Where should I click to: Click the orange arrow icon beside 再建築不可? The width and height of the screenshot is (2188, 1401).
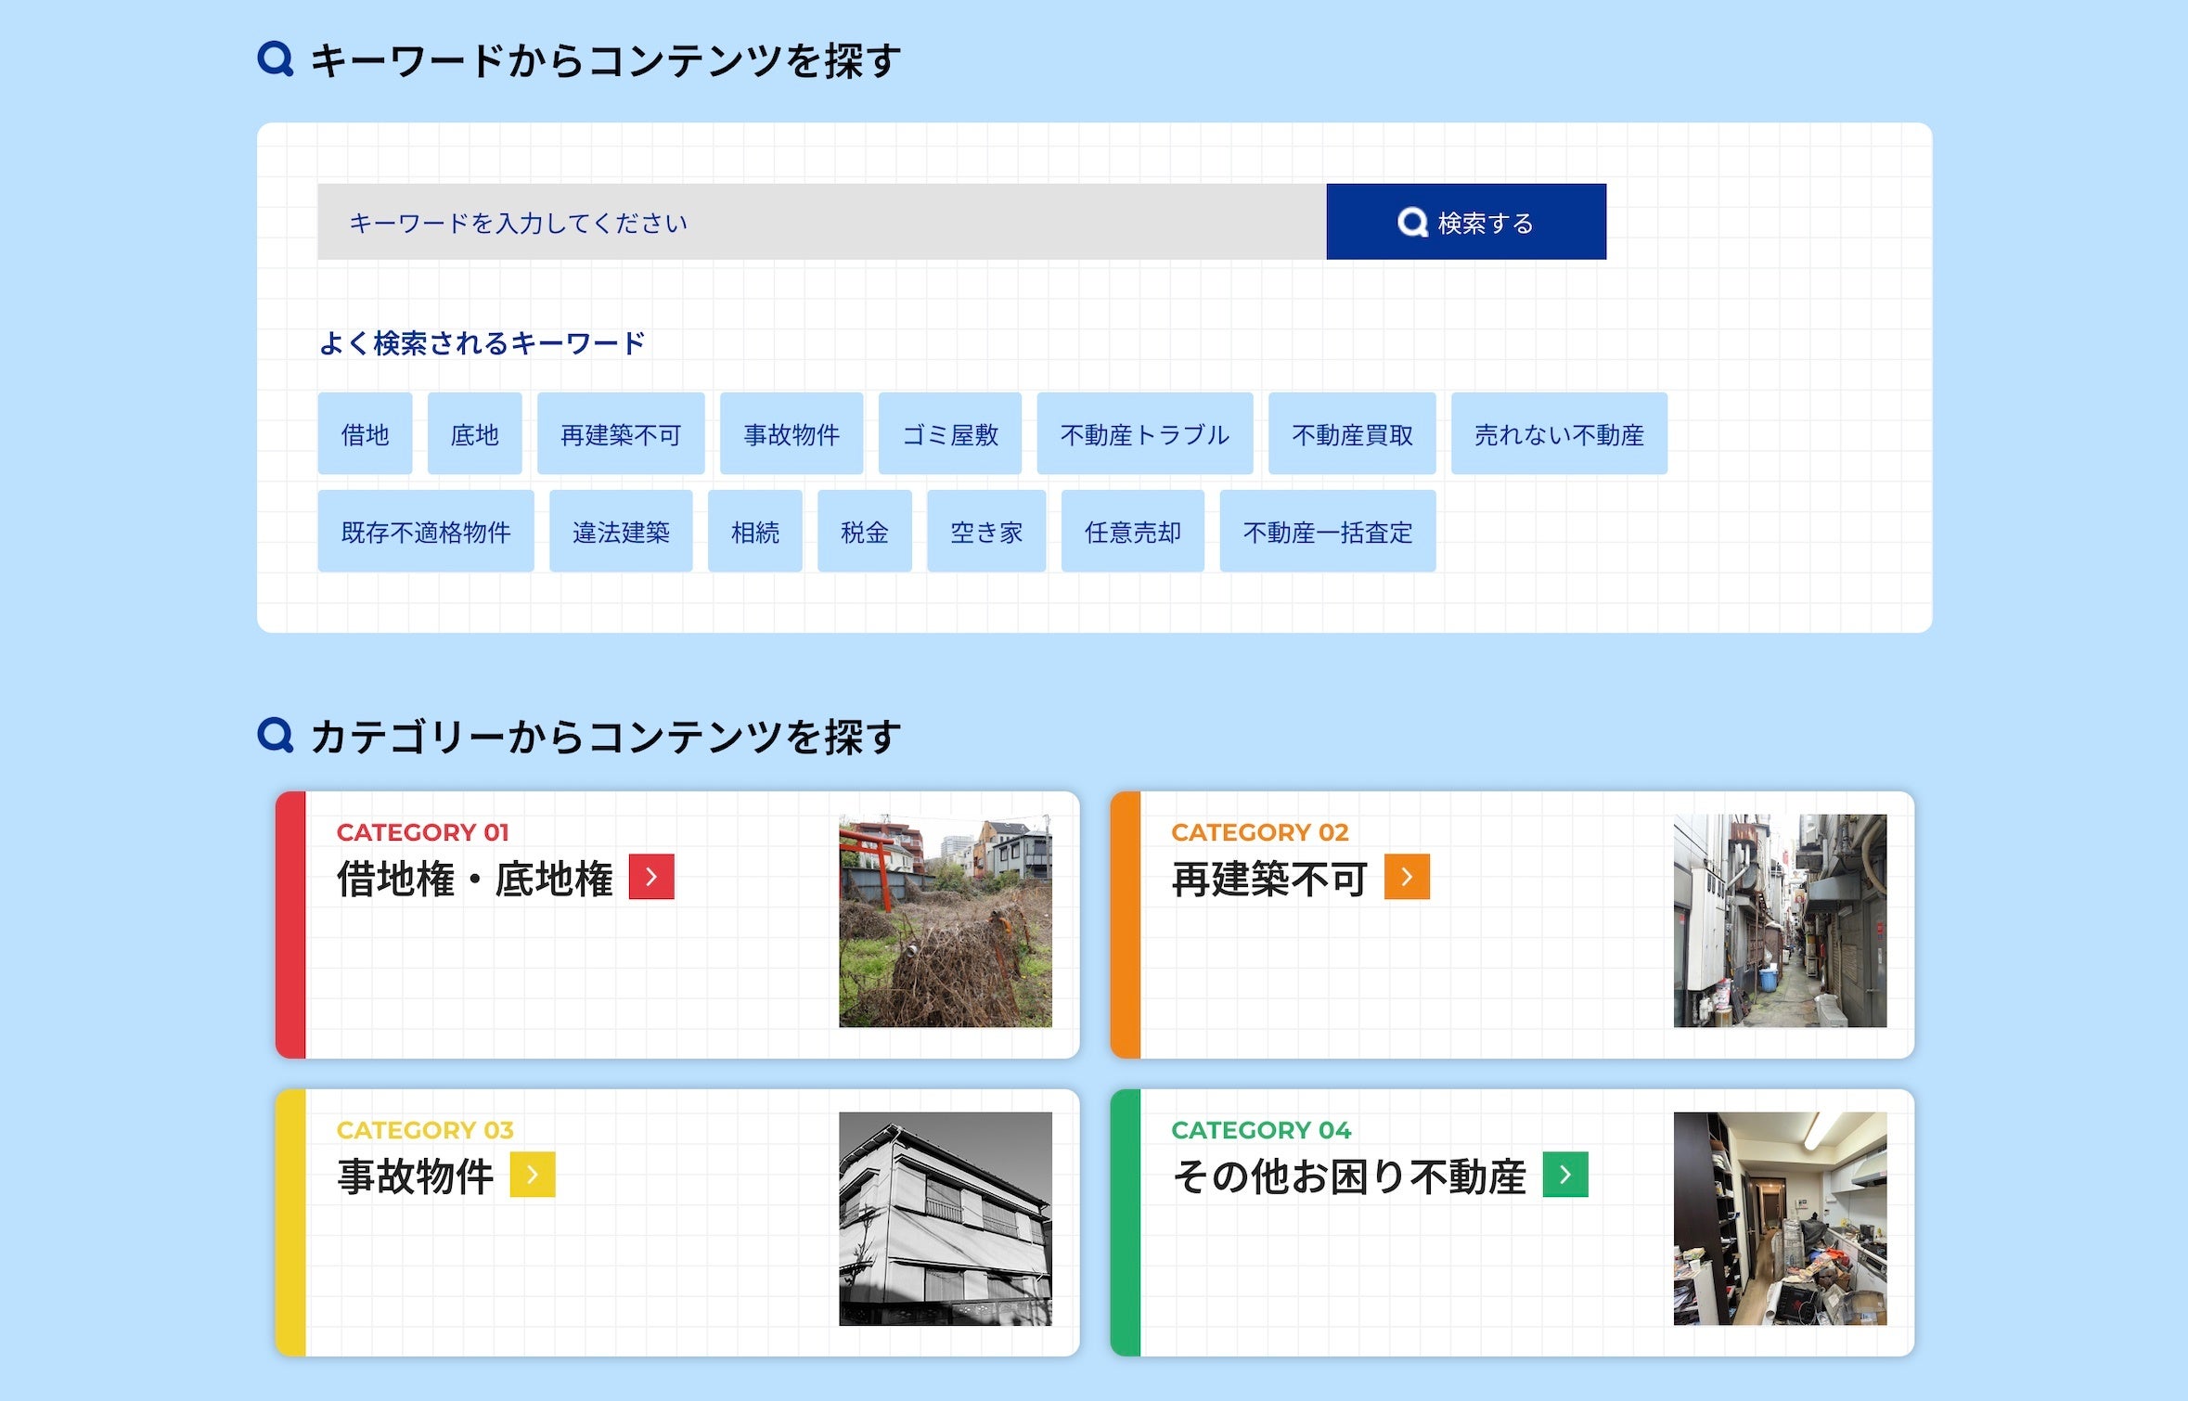(1407, 877)
